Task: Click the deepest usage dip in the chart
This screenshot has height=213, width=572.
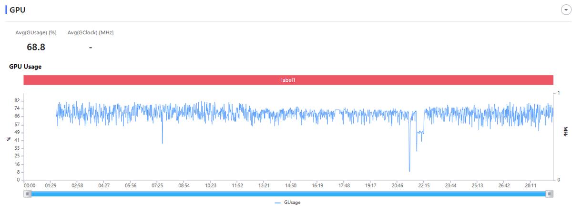Action: tap(409, 171)
